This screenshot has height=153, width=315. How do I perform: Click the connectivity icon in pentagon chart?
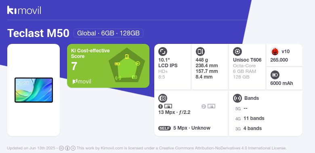pos(118,78)
